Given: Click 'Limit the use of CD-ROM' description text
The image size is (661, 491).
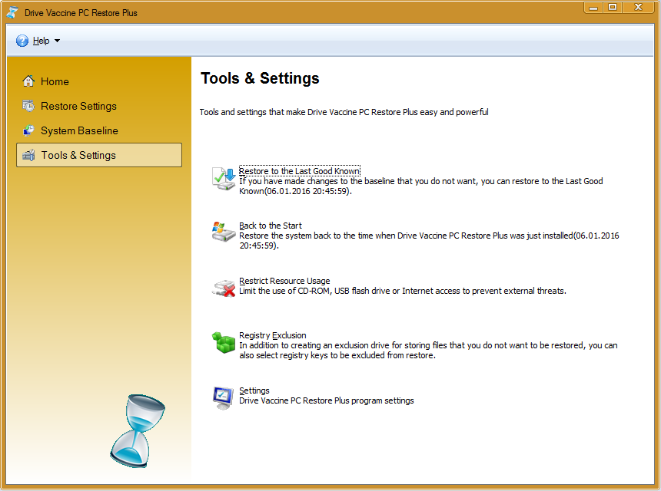Looking at the screenshot, I should [403, 291].
